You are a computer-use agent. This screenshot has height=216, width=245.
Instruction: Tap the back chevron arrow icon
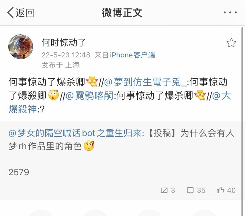pyautogui.click(x=11, y=12)
